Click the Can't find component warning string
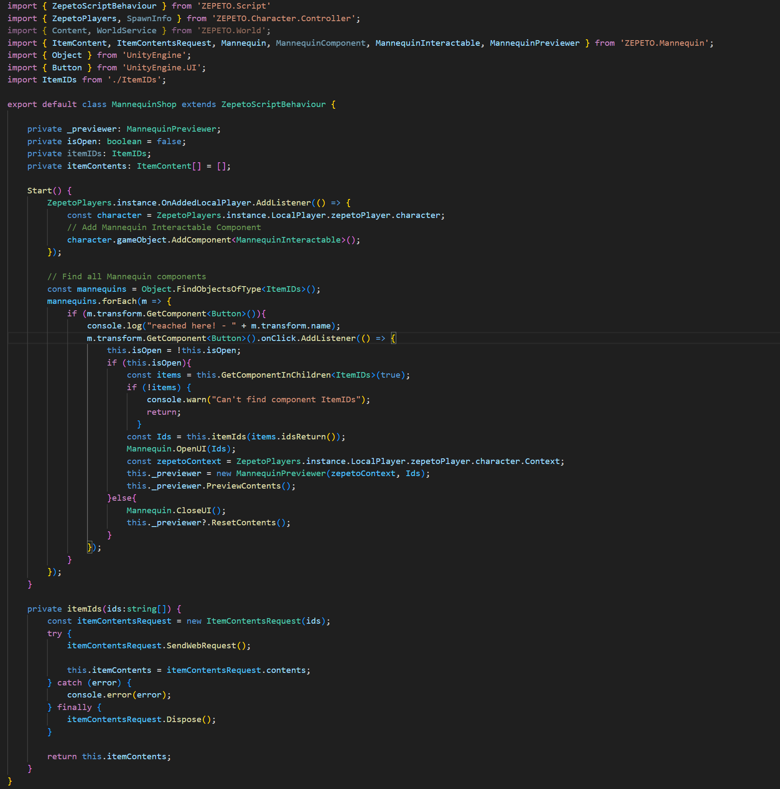 click(x=289, y=399)
